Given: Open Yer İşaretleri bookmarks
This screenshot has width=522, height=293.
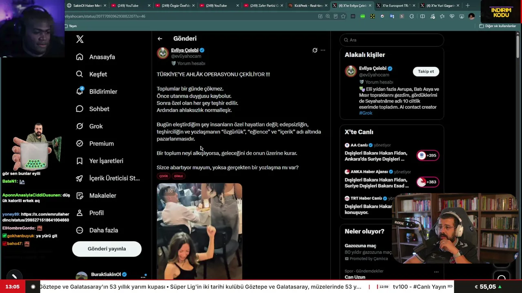Looking at the screenshot, I should [x=100, y=161].
